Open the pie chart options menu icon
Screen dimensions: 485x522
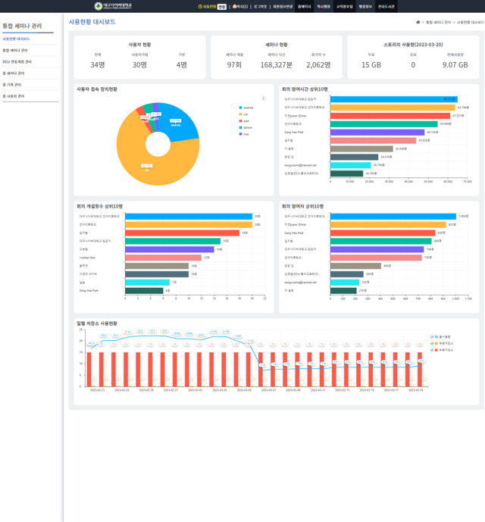click(264, 98)
